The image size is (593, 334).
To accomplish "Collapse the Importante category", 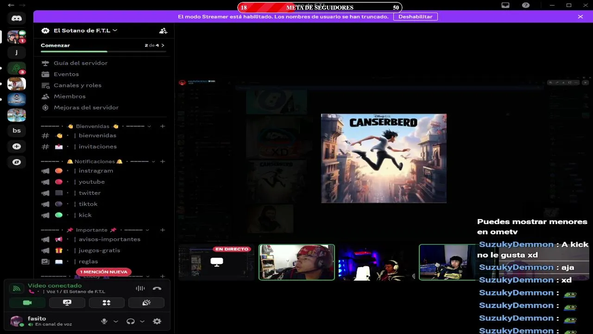I will pyautogui.click(x=147, y=230).
